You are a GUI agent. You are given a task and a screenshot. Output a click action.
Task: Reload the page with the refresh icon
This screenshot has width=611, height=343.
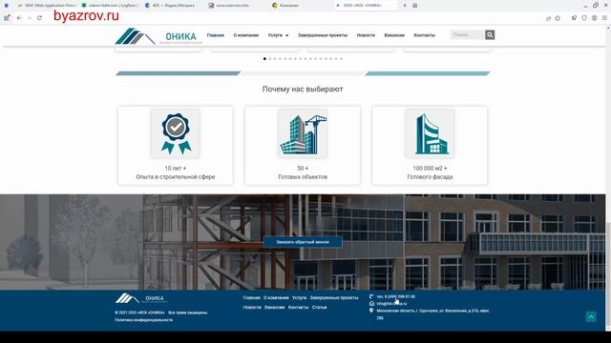(39, 18)
